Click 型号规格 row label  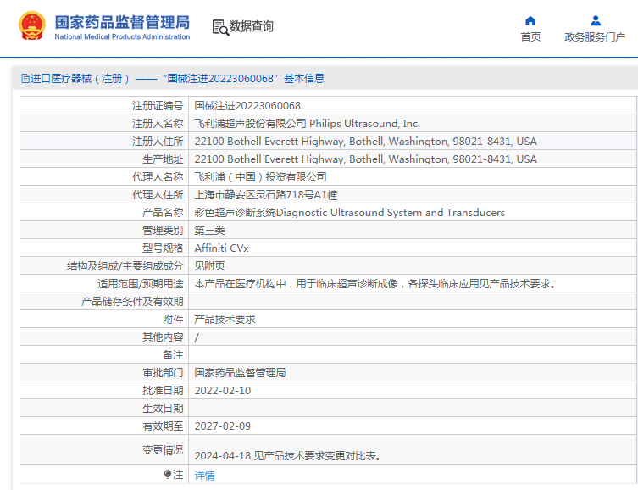click(x=163, y=248)
